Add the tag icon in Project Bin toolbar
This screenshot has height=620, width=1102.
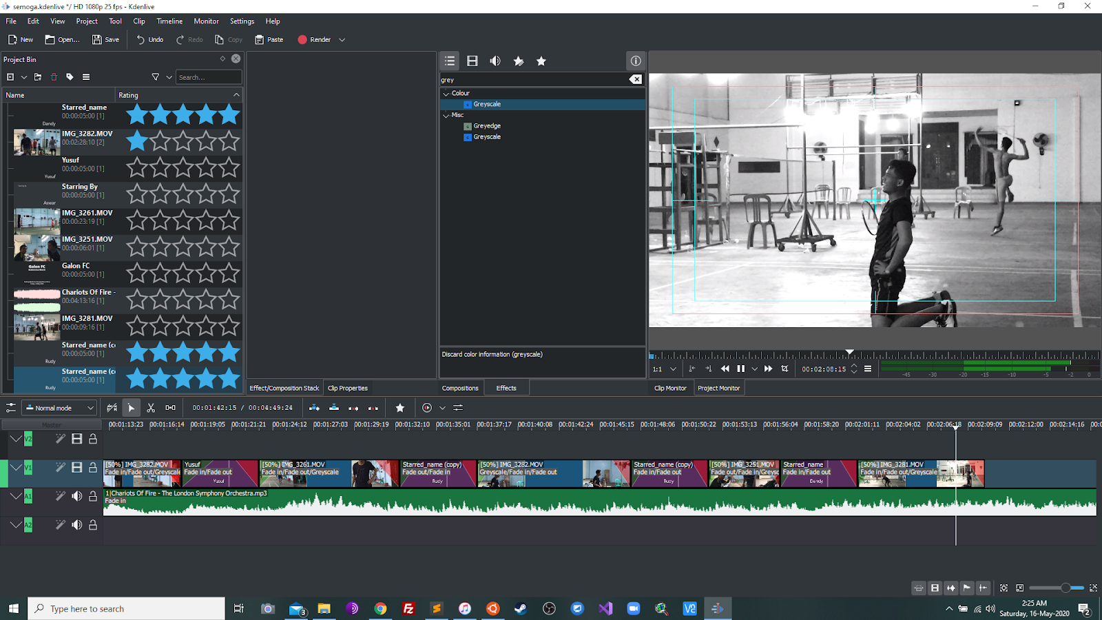point(70,77)
